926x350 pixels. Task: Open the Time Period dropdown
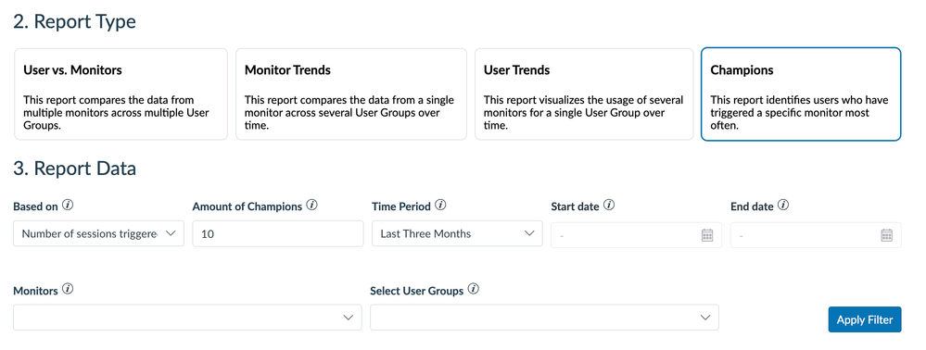coord(457,233)
